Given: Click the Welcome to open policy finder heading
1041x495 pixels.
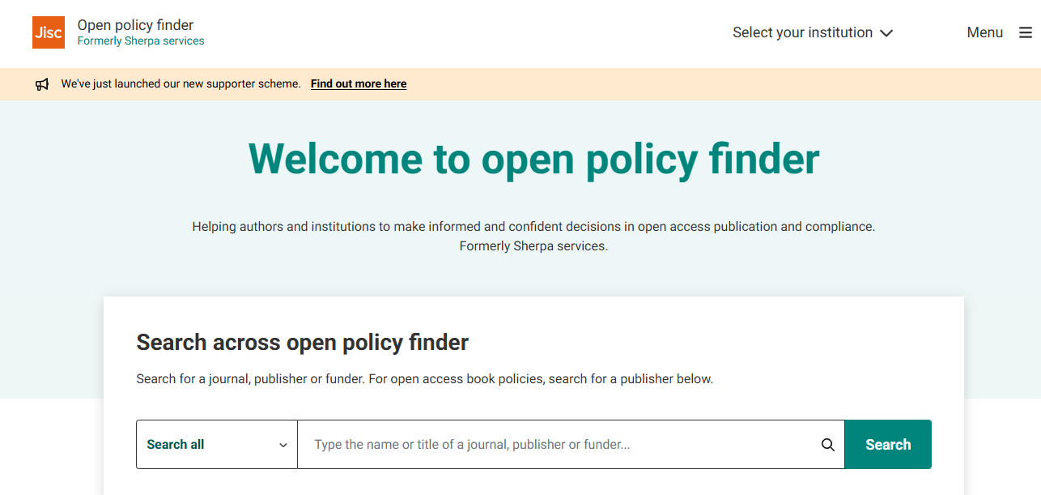Looking at the screenshot, I should 533,158.
